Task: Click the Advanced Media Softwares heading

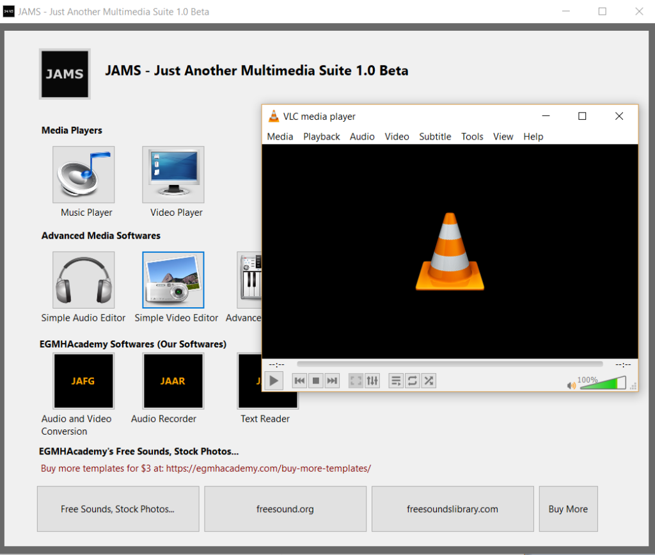Action: (100, 236)
